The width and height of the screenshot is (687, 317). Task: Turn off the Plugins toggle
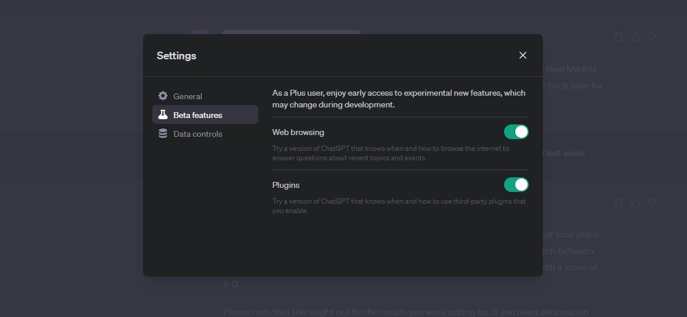(x=516, y=185)
